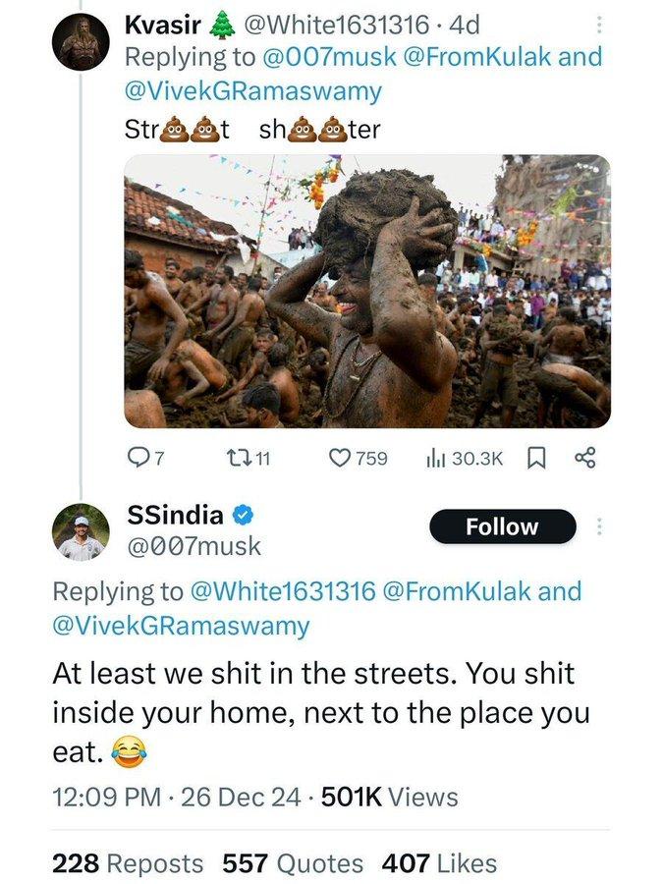Click the 12:09 PM timestamp
This screenshot has width=663, height=884.
[x=105, y=797]
